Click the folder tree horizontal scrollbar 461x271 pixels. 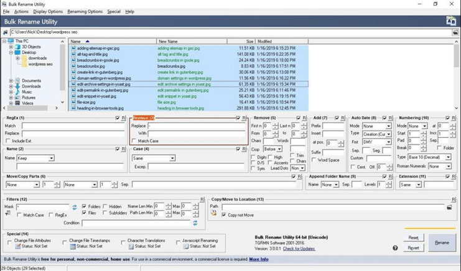[x=30, y=108]
